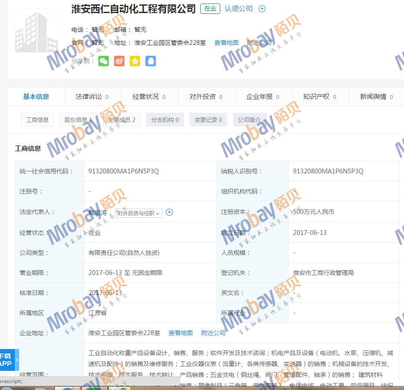The height and width of the screenshot is (390, 404).
Task: Expand 对外投资与任职 for legal representative
Action: [138, 213]
